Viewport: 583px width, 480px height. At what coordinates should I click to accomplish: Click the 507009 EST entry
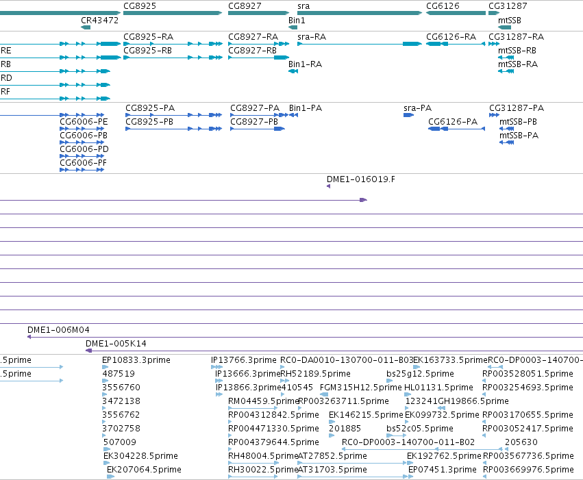click(x=120, y=442)
